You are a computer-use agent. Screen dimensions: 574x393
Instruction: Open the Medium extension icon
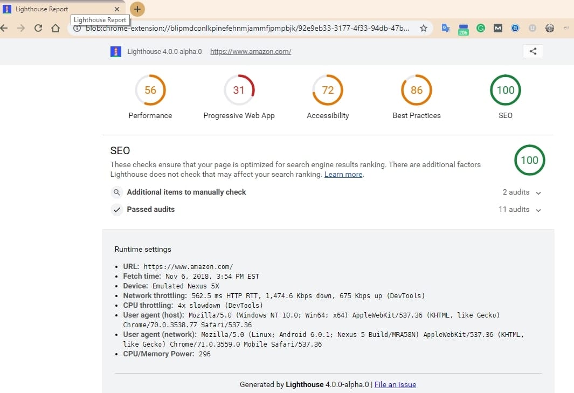pyautogui.click(x=497, y=27)
